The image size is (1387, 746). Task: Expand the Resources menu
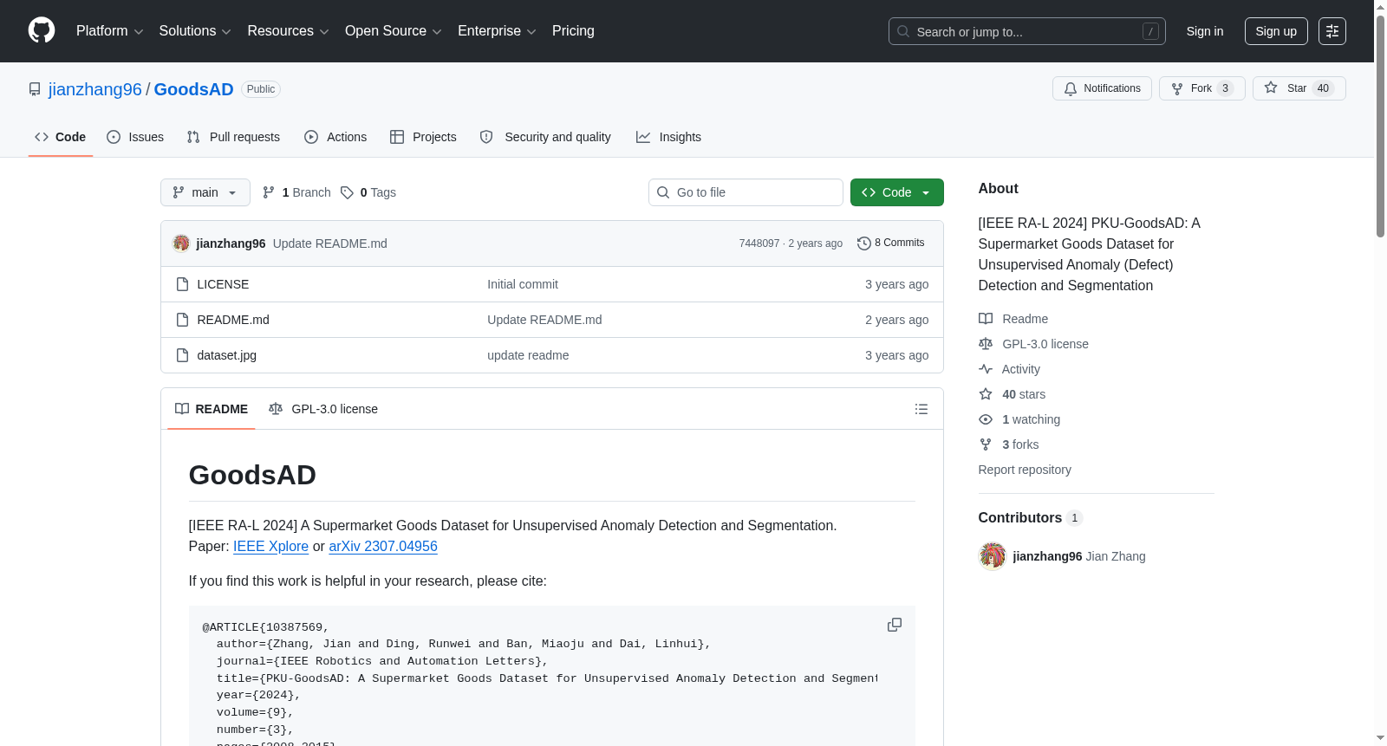click(x=288, y=31)
